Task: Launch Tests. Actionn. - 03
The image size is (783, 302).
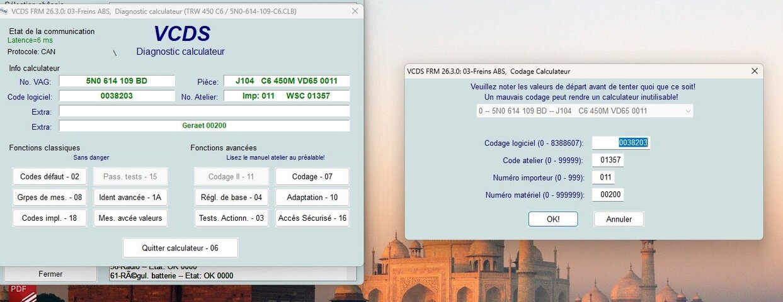Action: [x=231, y=218]
